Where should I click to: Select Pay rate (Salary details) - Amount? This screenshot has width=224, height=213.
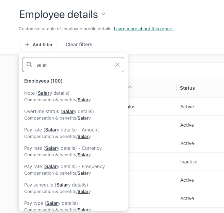pos(62,130)
